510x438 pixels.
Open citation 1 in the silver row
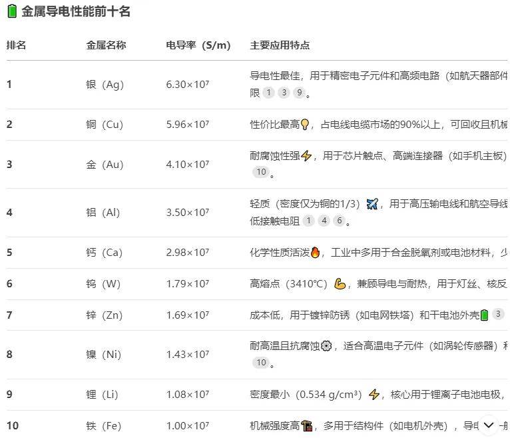[269, 93]
